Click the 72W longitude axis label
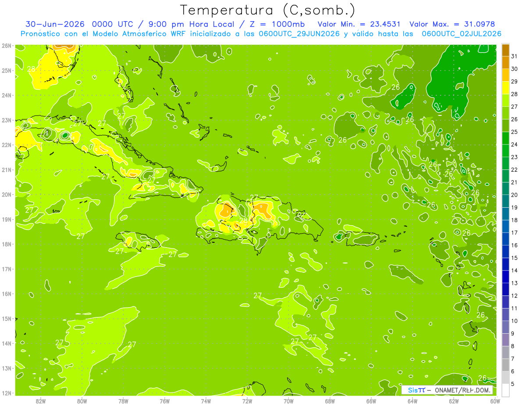Screen dimensions: 526x407 pos(247,401)
